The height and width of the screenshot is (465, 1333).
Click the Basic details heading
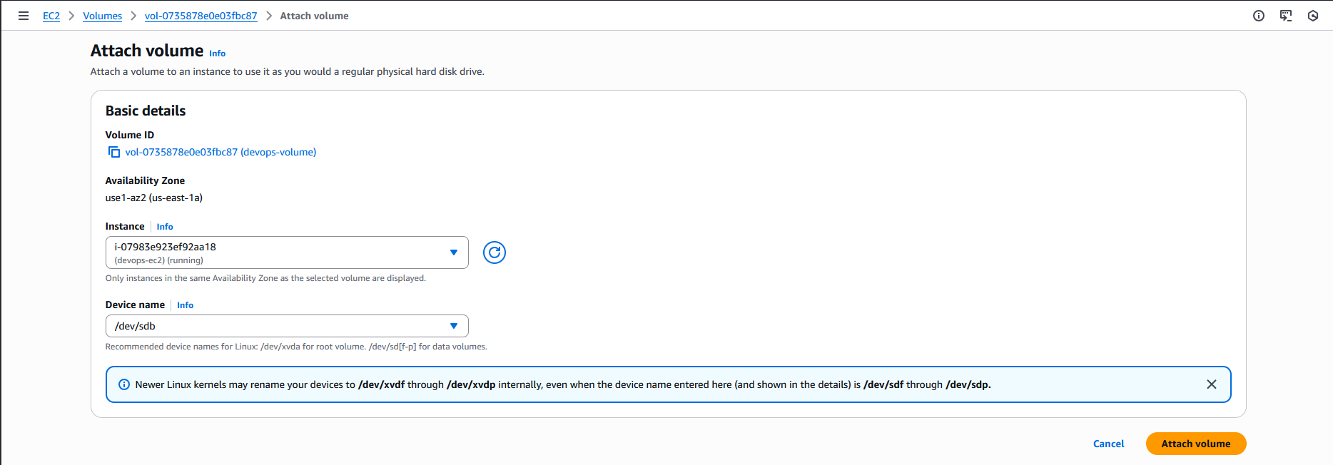146,111
